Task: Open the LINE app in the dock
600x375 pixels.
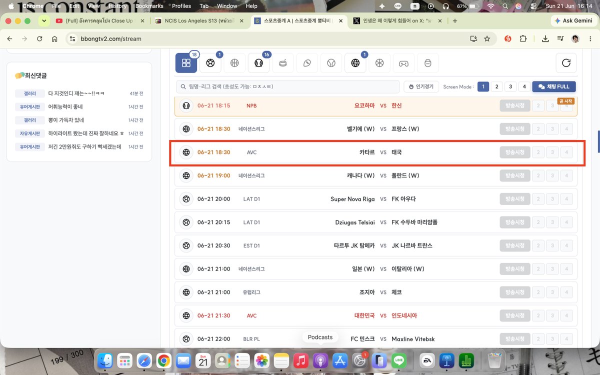Action: [398, 360]
